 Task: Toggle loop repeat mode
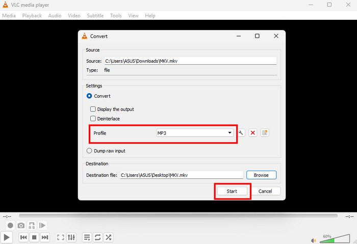tap(98, 238)
